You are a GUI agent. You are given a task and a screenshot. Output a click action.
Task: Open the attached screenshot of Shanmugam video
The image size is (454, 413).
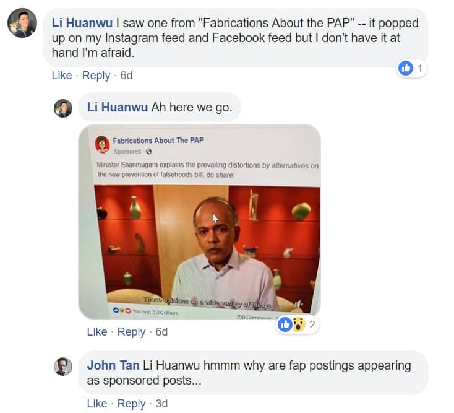200,222
